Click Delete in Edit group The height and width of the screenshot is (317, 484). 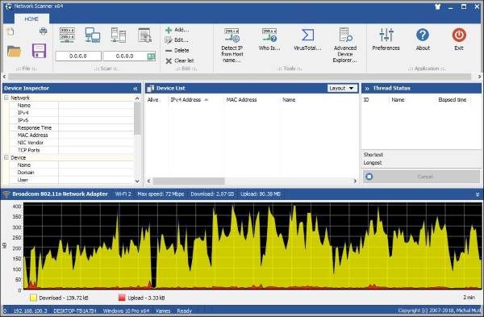(177, 50)
